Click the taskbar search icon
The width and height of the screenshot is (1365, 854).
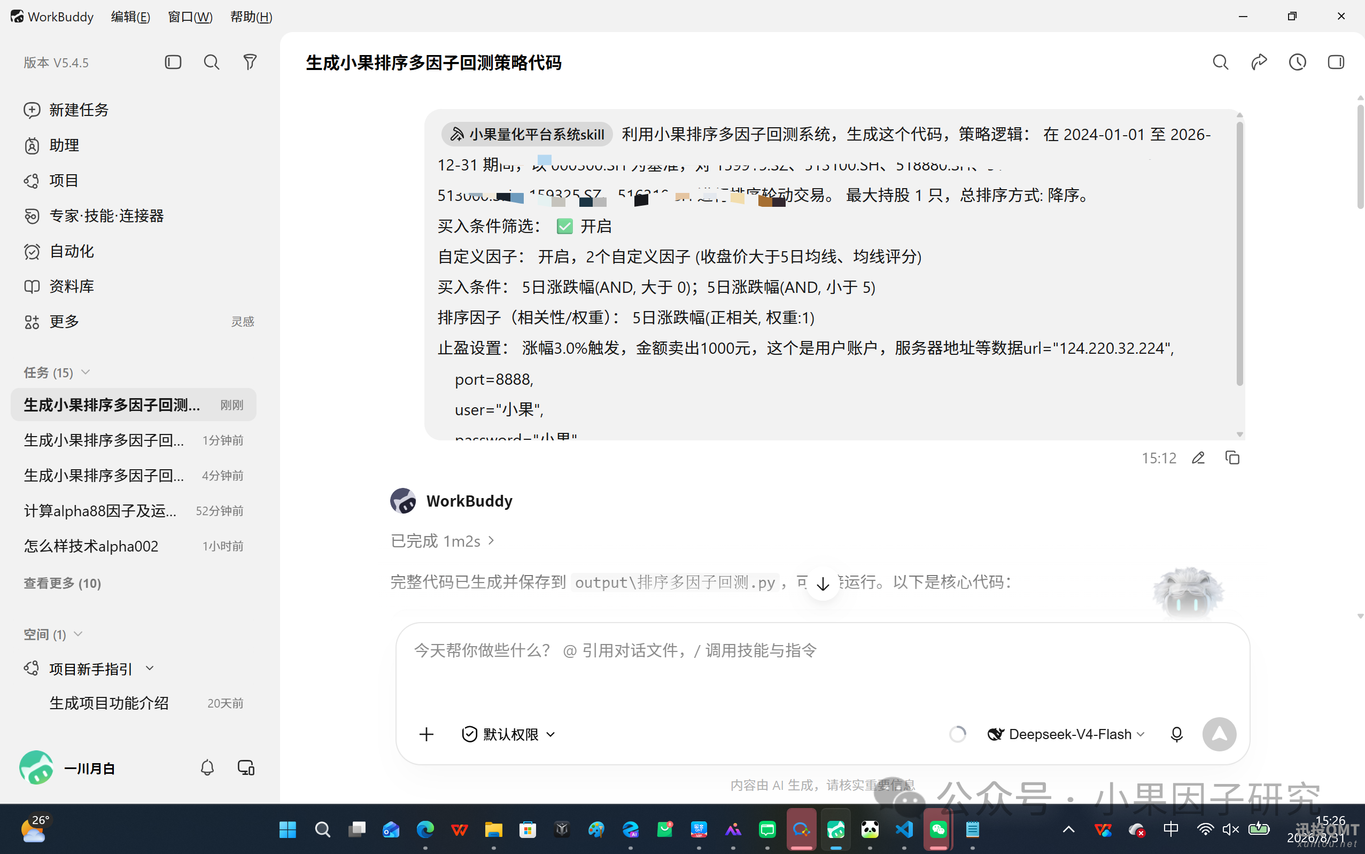[x=322, y=829]
